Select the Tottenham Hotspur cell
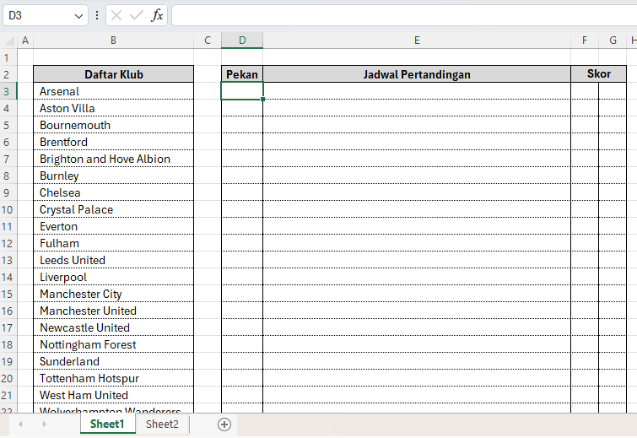This screenshot has width=637, height=438. pyautogui.click(x=113, y=378)
